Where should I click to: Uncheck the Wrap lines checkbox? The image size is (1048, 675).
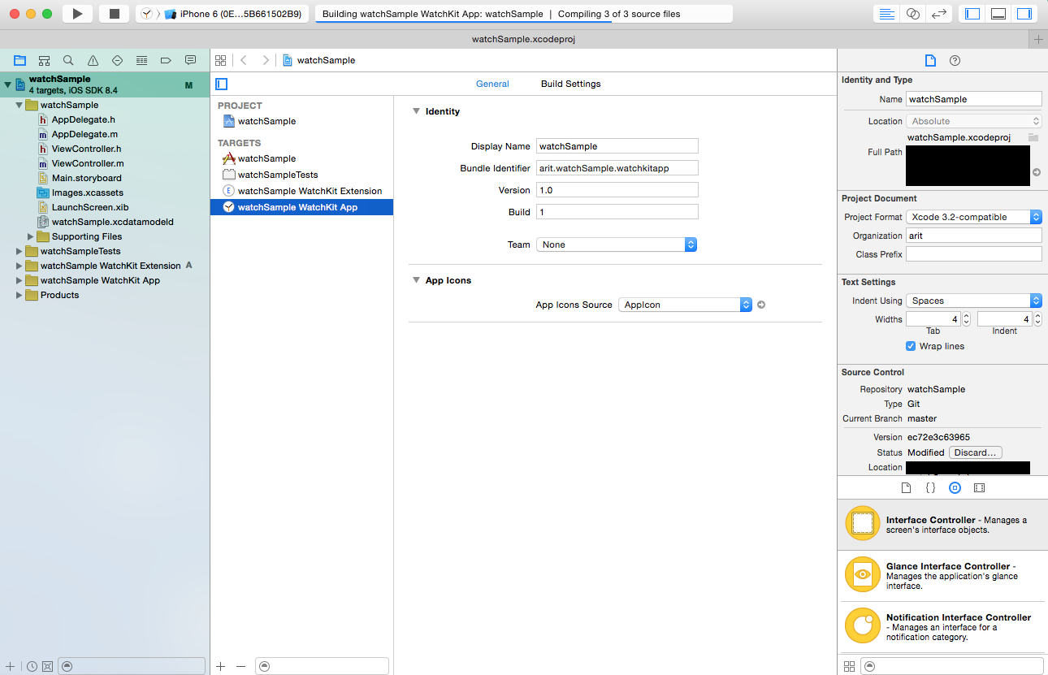tap(911, 346)
